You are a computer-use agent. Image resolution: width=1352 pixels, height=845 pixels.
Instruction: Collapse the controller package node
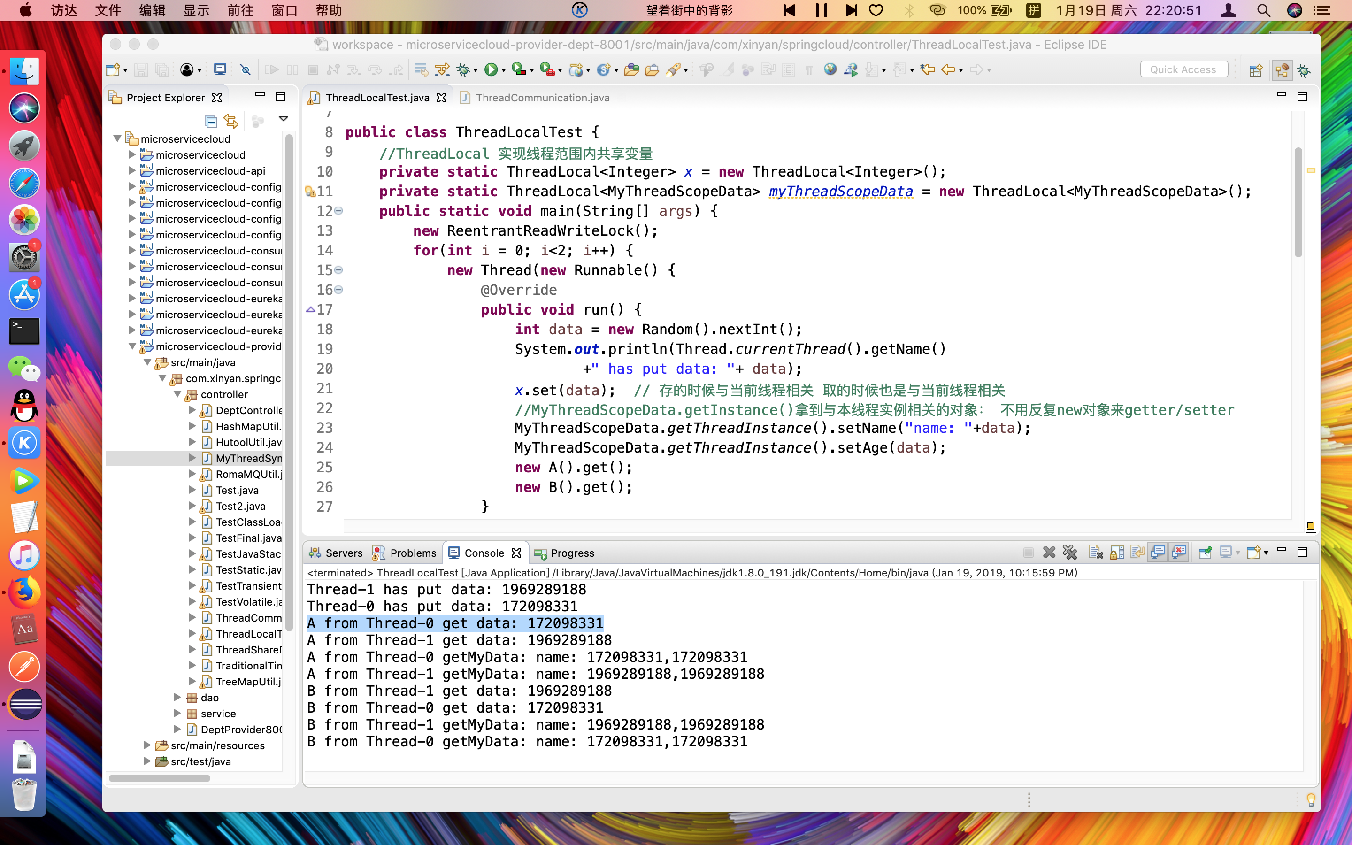coord(177,394)
